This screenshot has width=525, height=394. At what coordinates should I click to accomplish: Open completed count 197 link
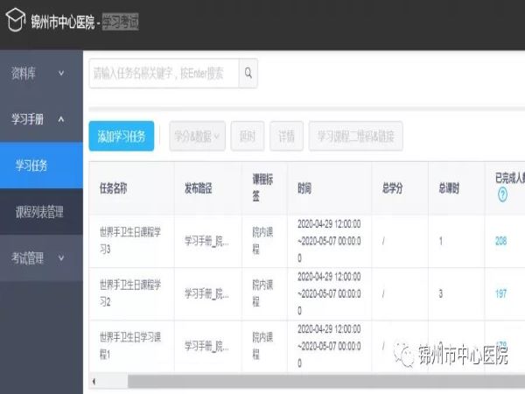[x=500, y=293]
